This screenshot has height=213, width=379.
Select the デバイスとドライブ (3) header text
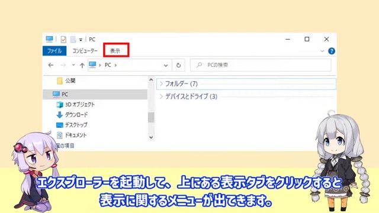click(191, 96)
